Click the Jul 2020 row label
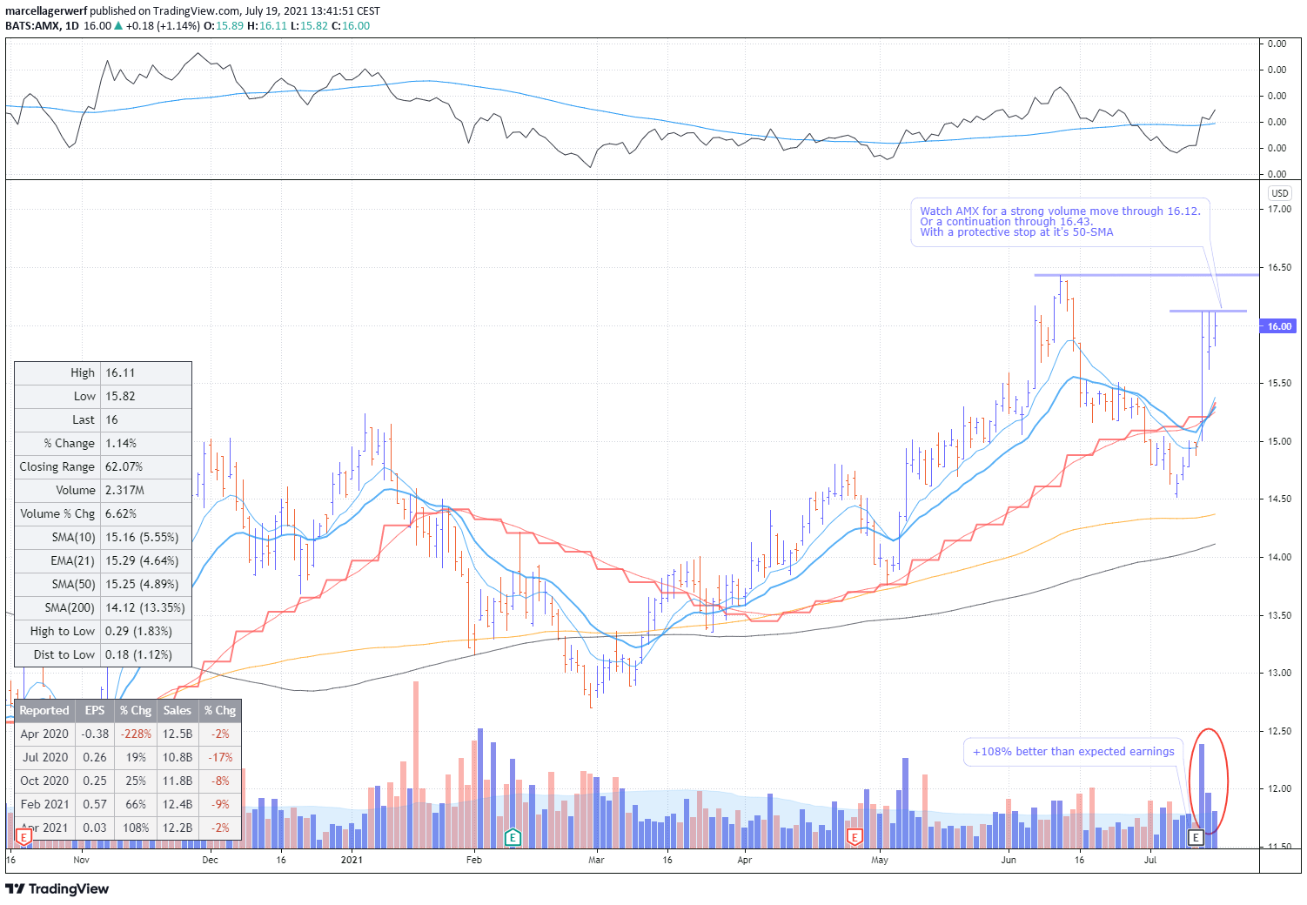Screen dimensions: 1307x905 coord(44,757)
